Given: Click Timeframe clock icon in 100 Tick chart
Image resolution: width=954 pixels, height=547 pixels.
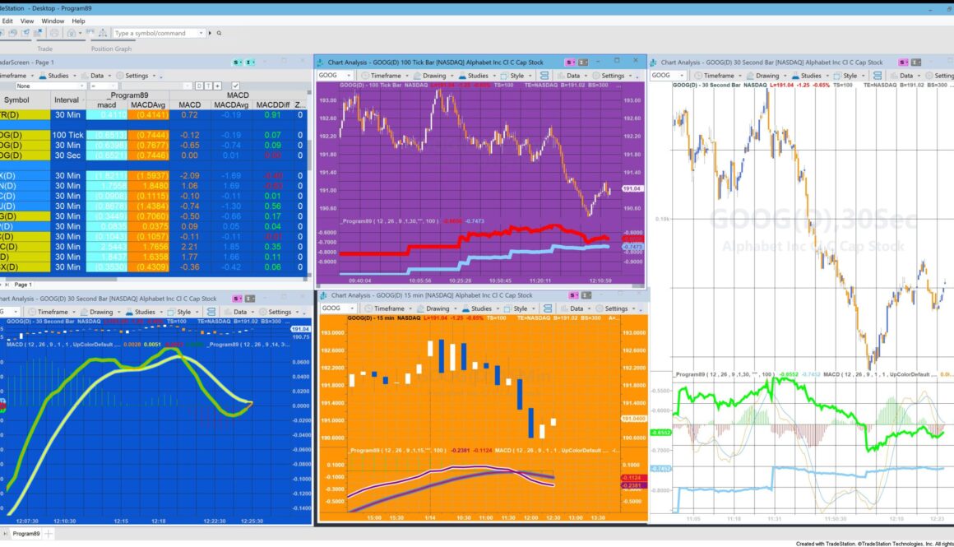Looking at the screenshot, I should 365,76.
